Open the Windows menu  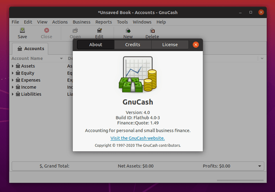point(142,22)
